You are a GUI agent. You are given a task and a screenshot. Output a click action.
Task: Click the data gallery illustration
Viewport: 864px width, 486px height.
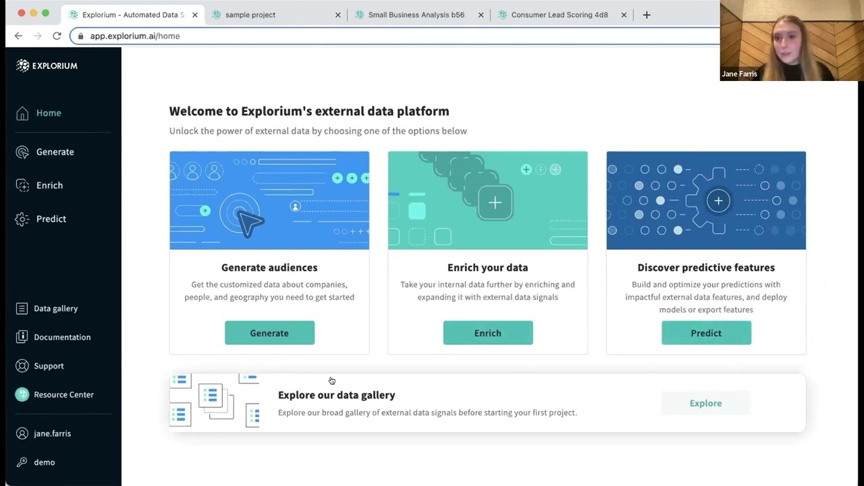215,400
